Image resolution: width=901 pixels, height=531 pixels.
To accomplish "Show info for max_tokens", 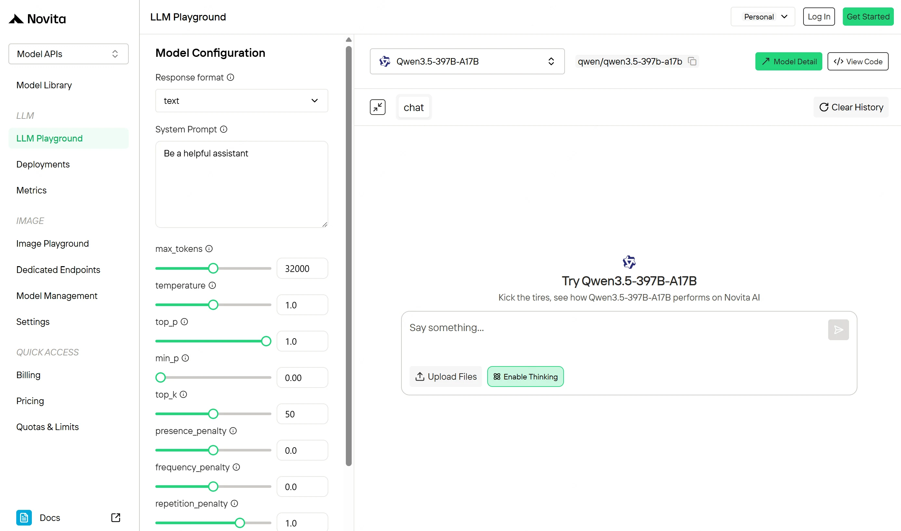I will pos(209,249).
